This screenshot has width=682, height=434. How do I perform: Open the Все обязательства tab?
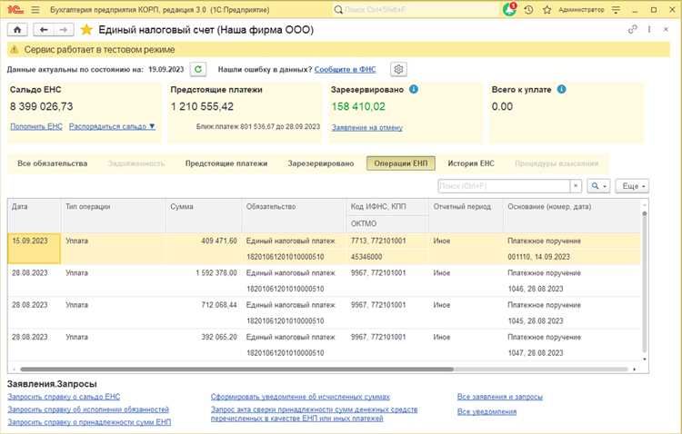pyautogui.click(x=53, y=163)
